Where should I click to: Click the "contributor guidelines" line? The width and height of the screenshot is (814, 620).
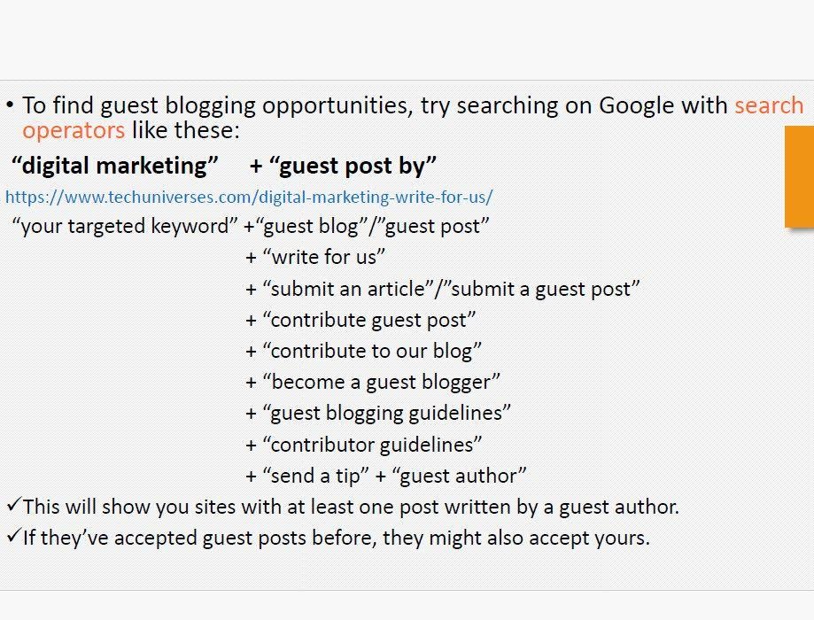[x=363, y=445]
